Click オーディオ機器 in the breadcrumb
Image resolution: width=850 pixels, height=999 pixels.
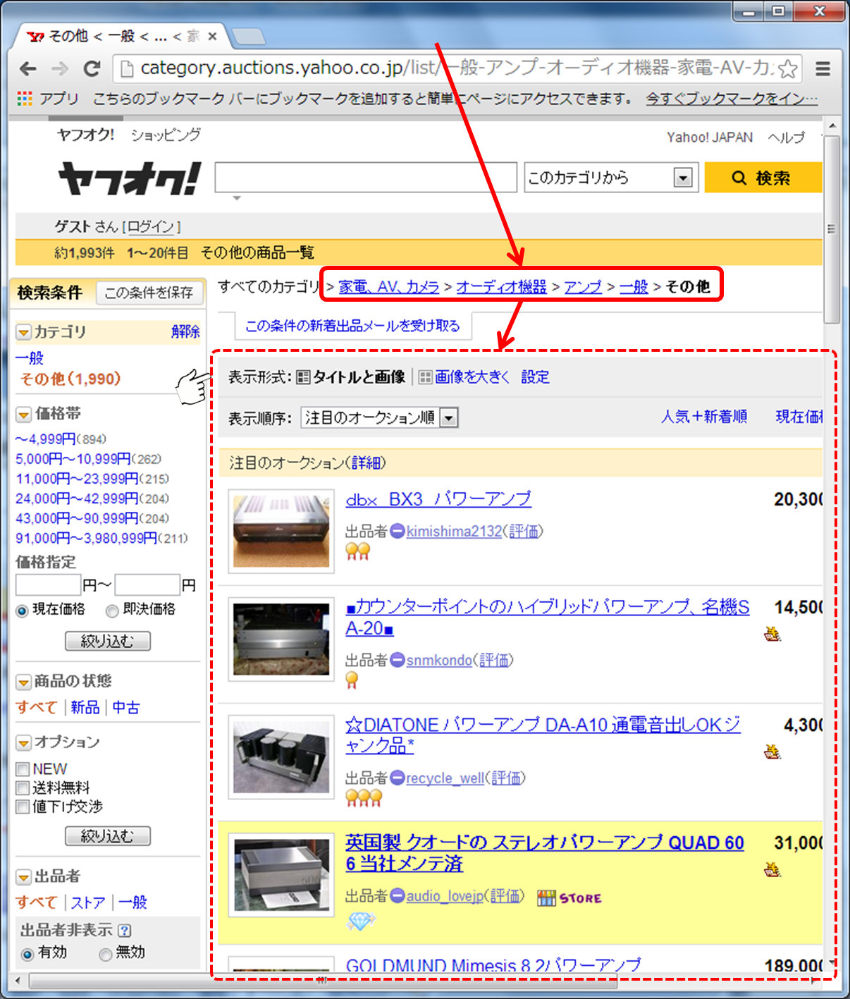(x=501, y=287)
